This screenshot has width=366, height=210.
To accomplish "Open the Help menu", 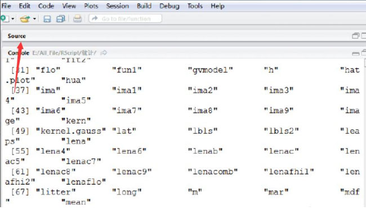I will pyautogui.click(x=217, y=6).
